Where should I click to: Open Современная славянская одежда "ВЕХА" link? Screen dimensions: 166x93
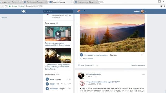[103, 82]
